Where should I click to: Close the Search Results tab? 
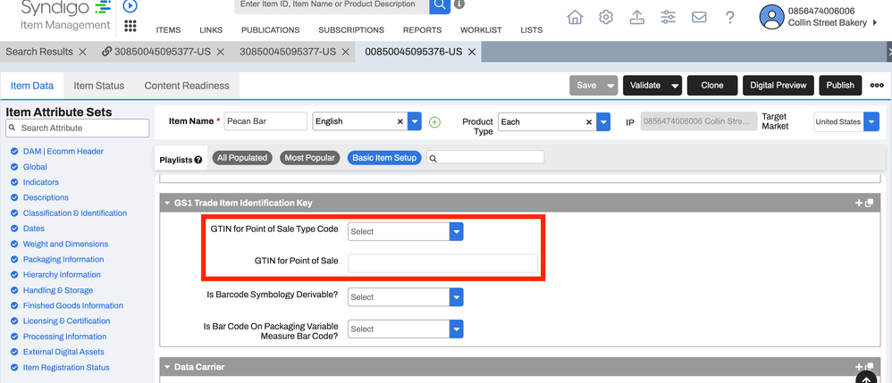pos(82,52)
